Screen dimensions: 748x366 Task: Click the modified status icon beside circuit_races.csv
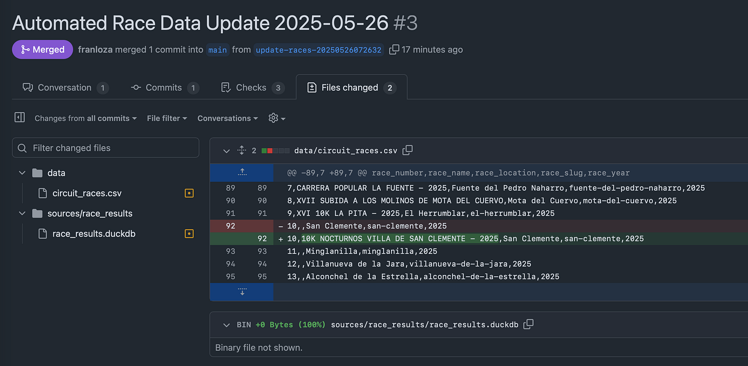click(x=189, y=193)
